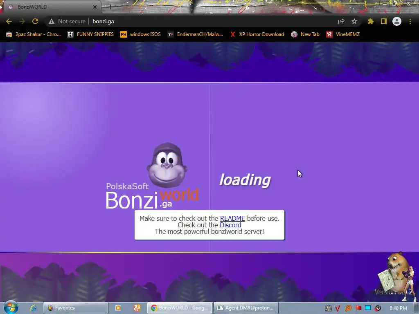Switch to Agent.DMR@proton taskbar window

click(x=246, y=308)
